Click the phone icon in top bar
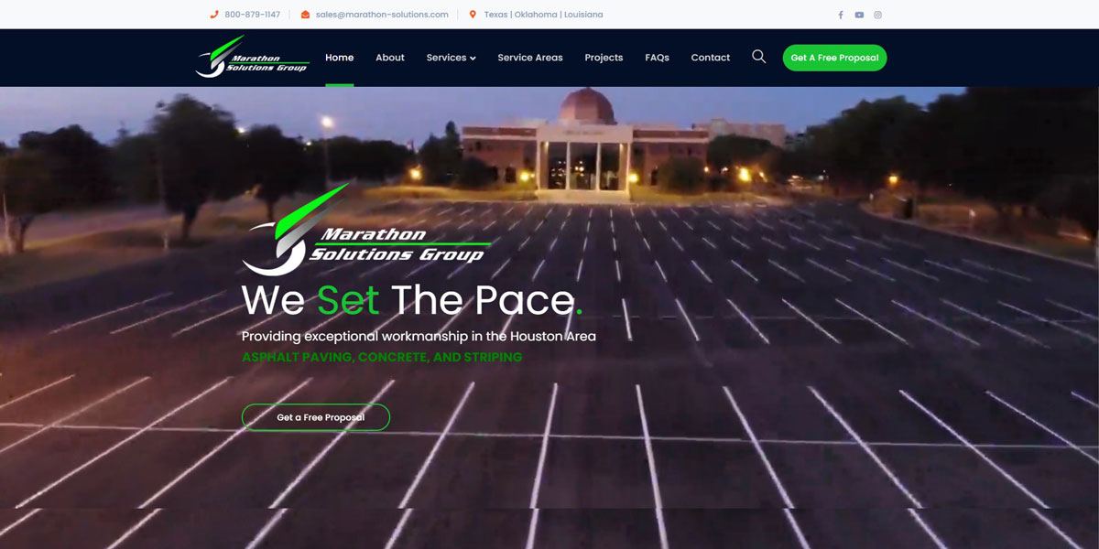Viewport: 1099px width, 549px height. [214, 15]
